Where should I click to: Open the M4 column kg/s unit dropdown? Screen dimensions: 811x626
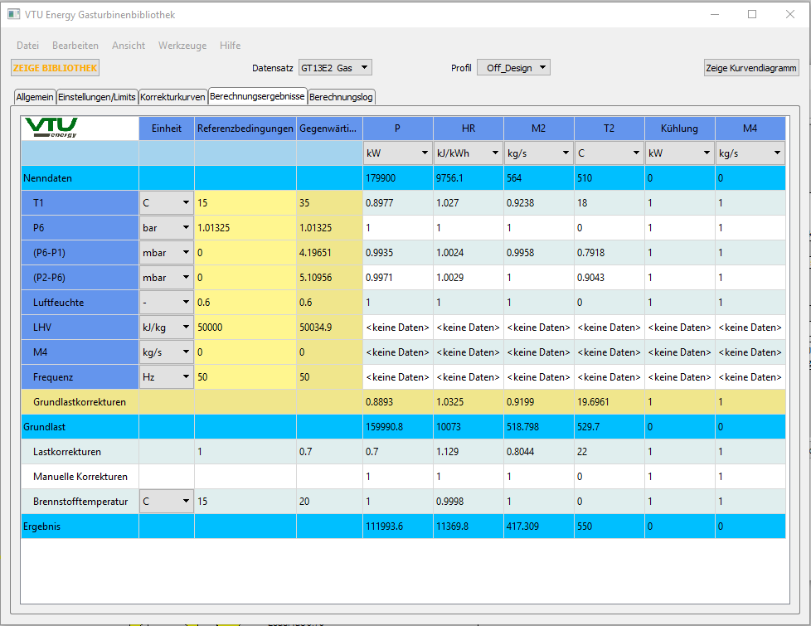click(x=750, y=153)
